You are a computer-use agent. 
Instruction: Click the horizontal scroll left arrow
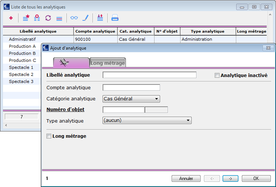click(6, 125)
